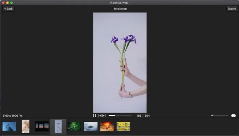Click the Back button
239x136 pixels.
[x=9, y=8]
